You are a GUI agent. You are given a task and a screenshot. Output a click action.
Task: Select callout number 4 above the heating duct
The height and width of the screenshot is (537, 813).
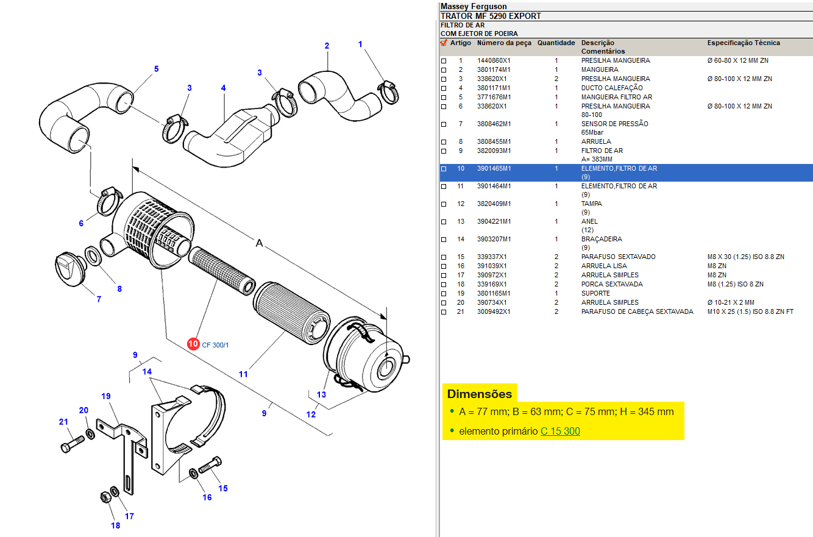pyautogui.click(x=224, y=88)
